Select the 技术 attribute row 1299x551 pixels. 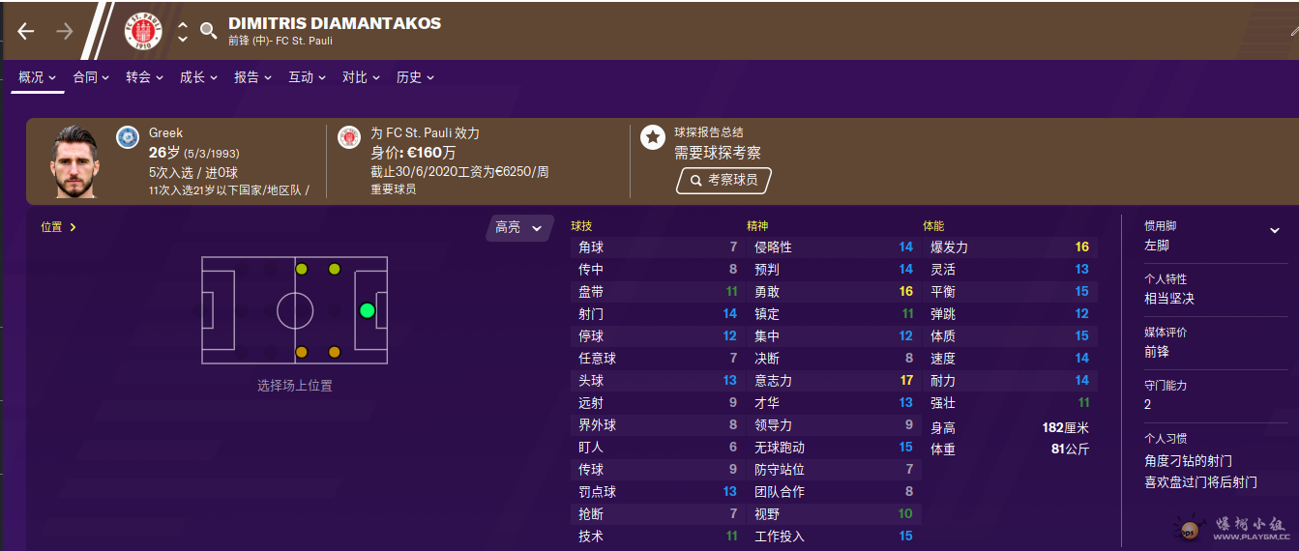click(658, 536)
